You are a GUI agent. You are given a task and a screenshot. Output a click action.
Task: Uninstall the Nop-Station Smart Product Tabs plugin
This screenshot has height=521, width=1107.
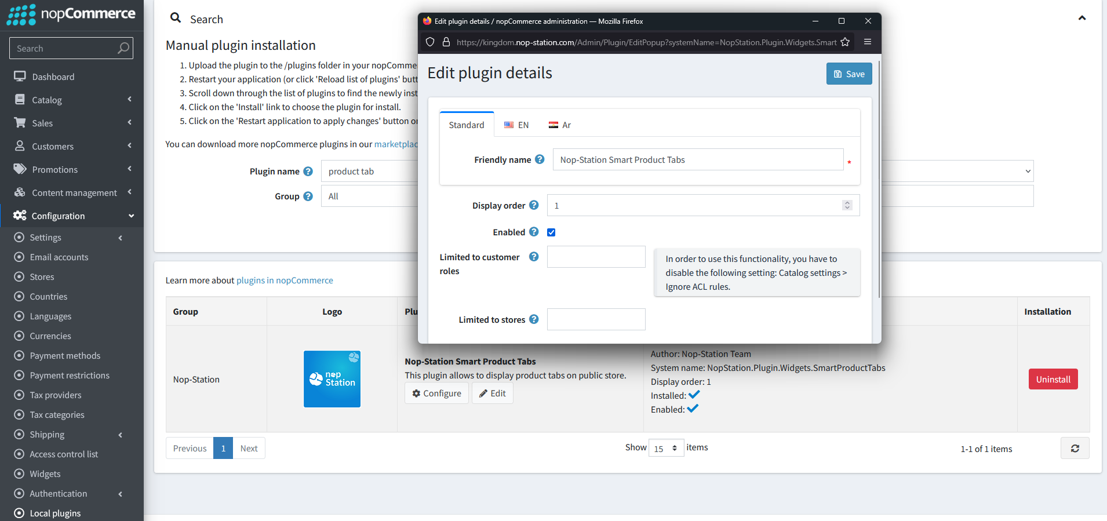[x=1053, y=379]
